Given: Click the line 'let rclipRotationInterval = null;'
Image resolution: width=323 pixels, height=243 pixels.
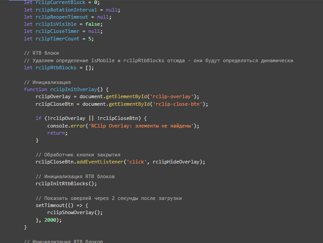Looking at the screenshot, I should click(x=72, y=10).
